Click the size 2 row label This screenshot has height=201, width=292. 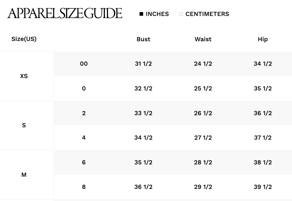coord(84,113)
